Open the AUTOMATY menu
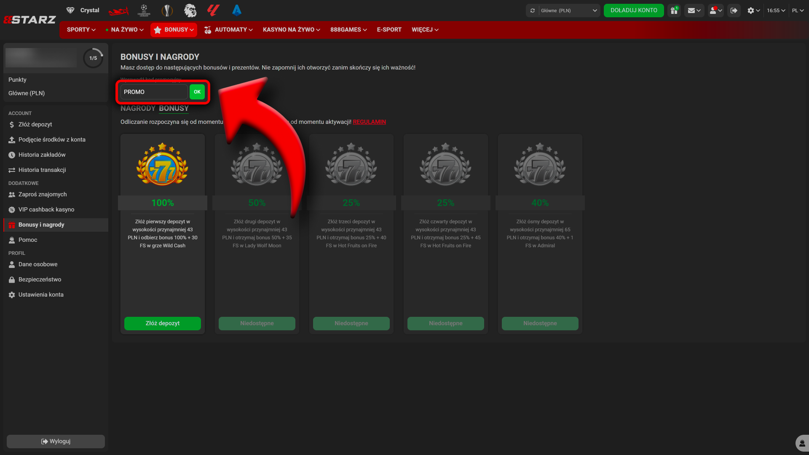Viewport: 809px width, 455px height. point(228,29)
